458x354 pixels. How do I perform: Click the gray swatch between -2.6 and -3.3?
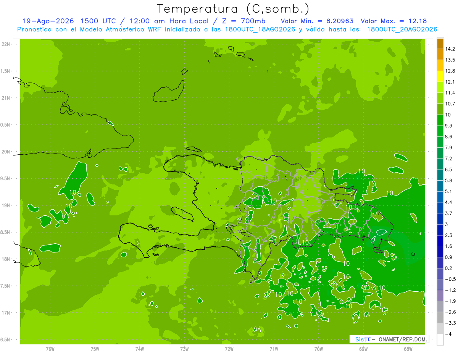tap(440, 317)
